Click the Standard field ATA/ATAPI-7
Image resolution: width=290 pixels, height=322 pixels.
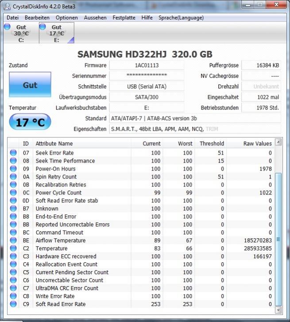195,119
